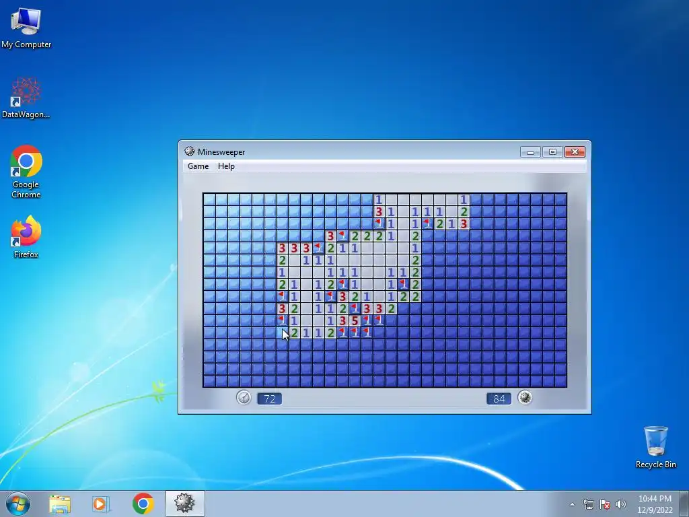Select the My Computer desktop icon
This screenshot has width=689, height=517.
pyautogui.click(x=26, y=28)
